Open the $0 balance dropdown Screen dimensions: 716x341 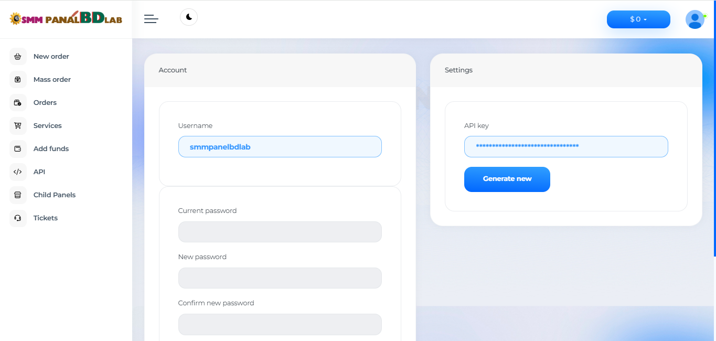click(638, 19)
